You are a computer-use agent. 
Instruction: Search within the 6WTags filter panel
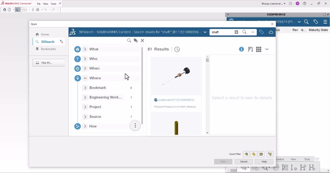tap(129, 40)
